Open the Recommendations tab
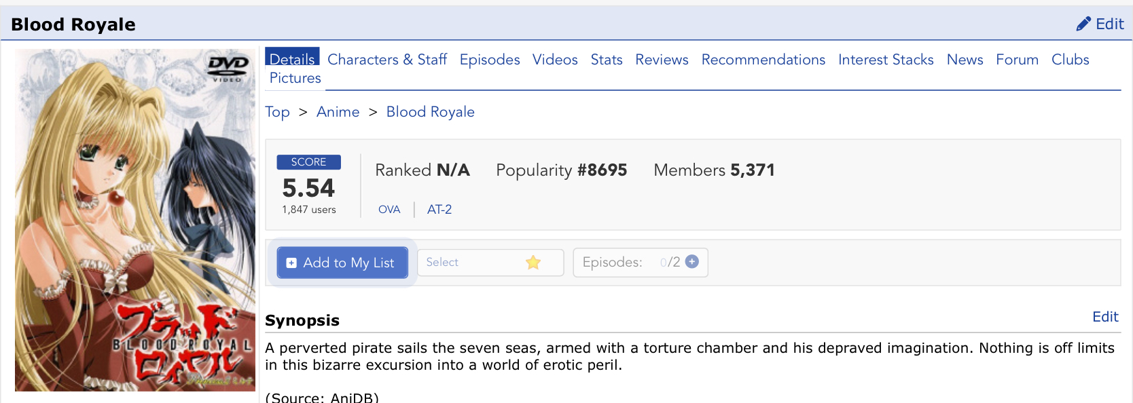 point(763,60)
